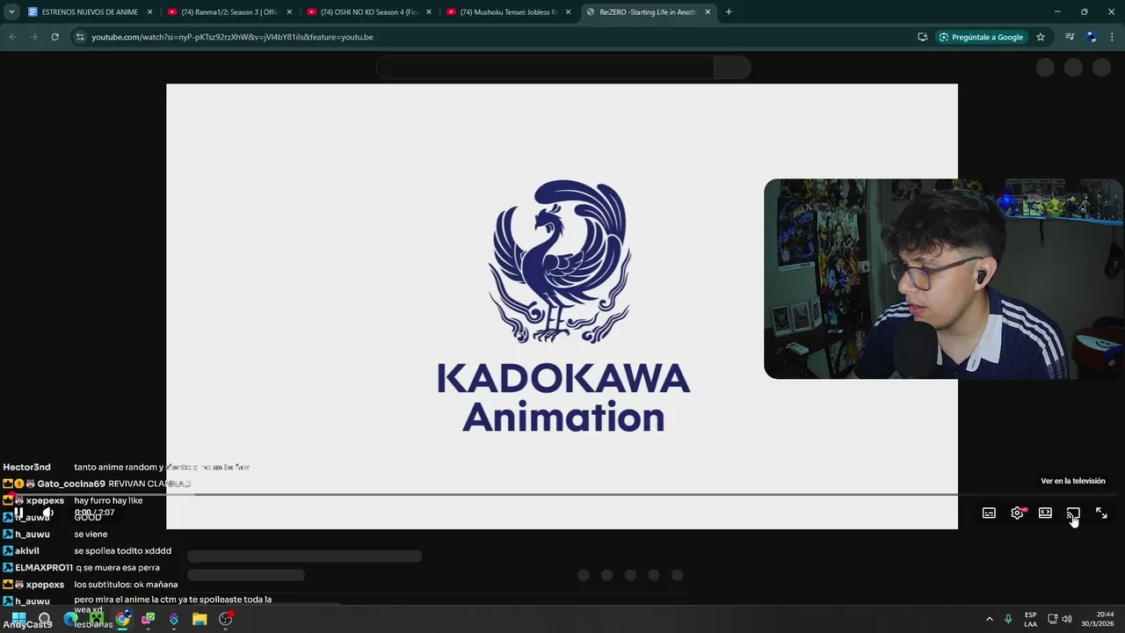Open the media control icon in Chrome toolbar
The image size is (1125, 633).
(x=1070, y=37)
